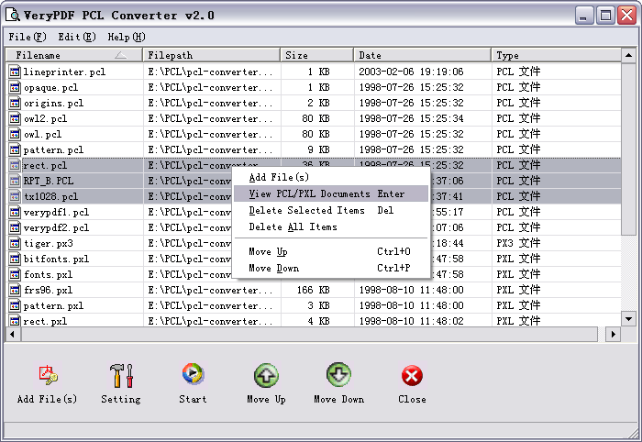The width and height of the screenshot is (642, 442).
Task: Click the file icon beside owl2.pcl
Action: (x=15, y=118)
